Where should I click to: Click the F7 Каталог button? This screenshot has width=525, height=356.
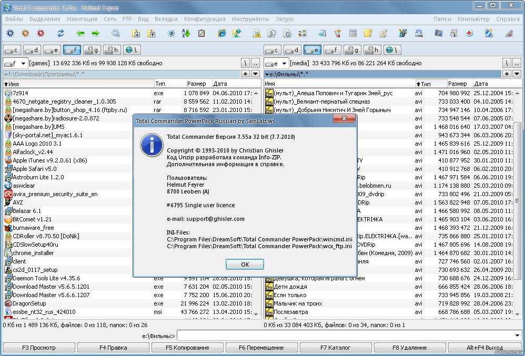pos(336,348)
